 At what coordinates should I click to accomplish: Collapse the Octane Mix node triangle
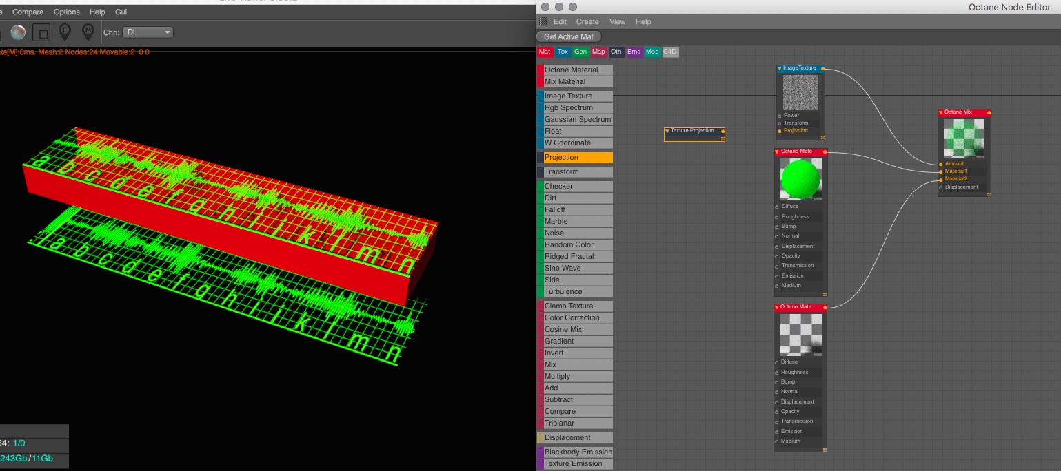pyautogui.click(x=941, y=112)
